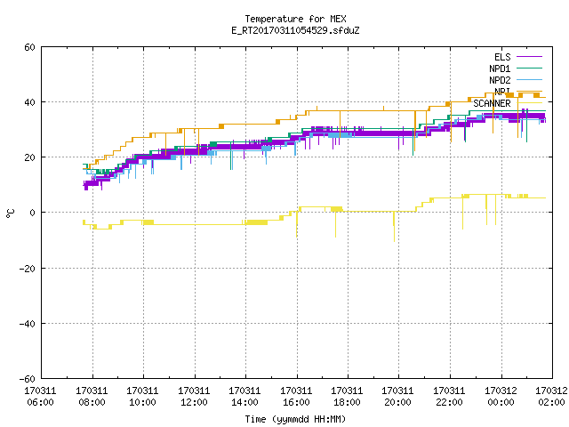Click the purple ELS legend line sample
The height and width of the screenshot is (427, 569).
tap(530, 57)
